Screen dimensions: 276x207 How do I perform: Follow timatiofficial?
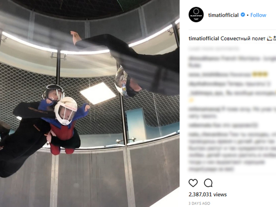(x=258, y=15)
